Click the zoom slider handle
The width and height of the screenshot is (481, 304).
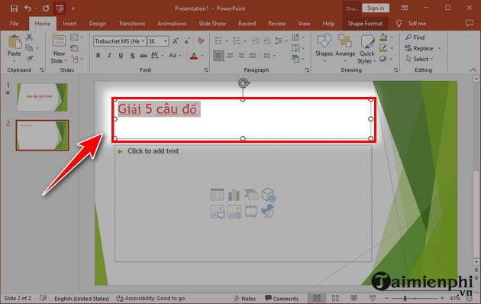(405, 298)
